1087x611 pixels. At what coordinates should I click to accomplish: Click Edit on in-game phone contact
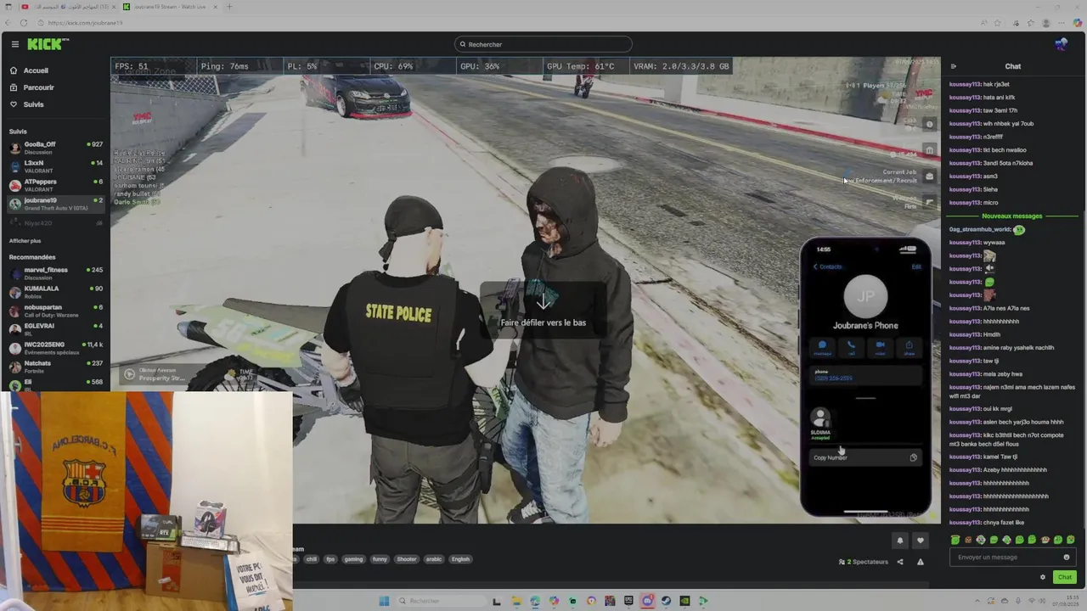point(916,266)
